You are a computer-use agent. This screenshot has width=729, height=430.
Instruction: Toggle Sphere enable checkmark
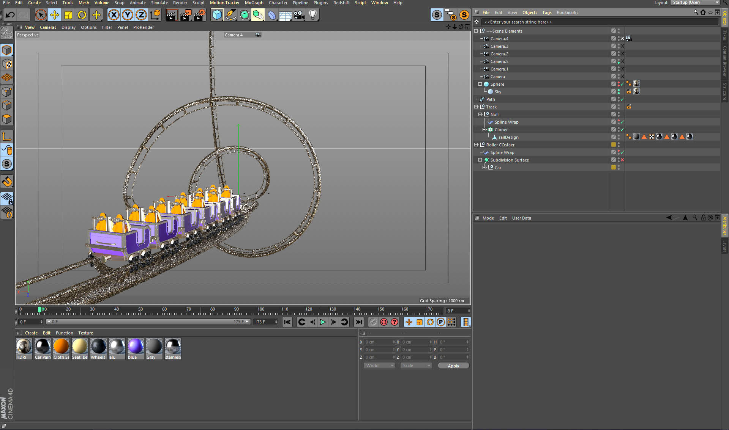(x=622, y=84)
